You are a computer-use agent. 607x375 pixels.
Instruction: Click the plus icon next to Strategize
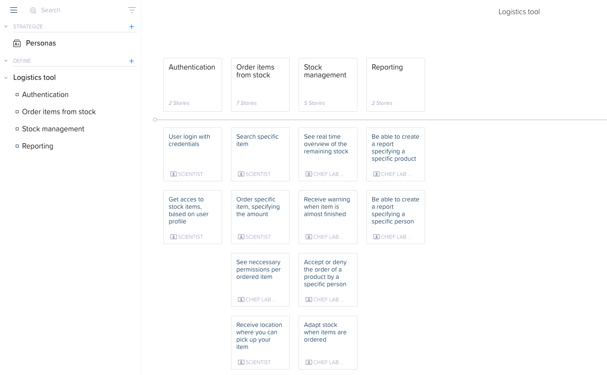click(131, 27)
